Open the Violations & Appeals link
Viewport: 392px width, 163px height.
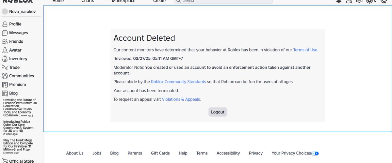181,99
